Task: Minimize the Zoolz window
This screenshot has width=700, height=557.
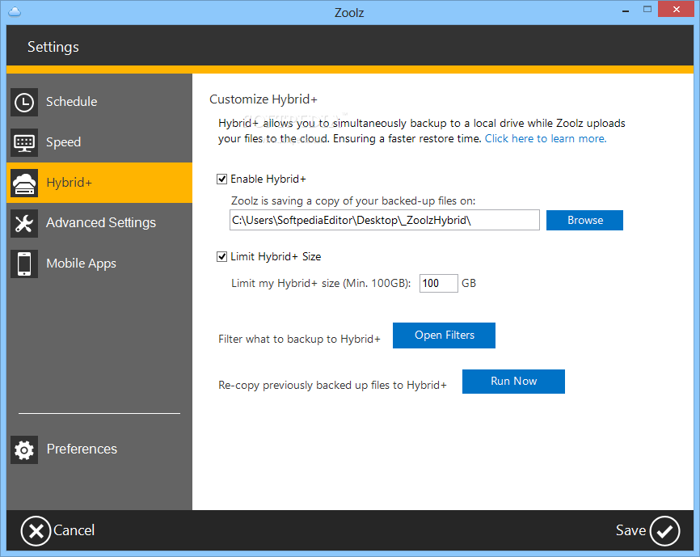Action: [x=626, y=11]
